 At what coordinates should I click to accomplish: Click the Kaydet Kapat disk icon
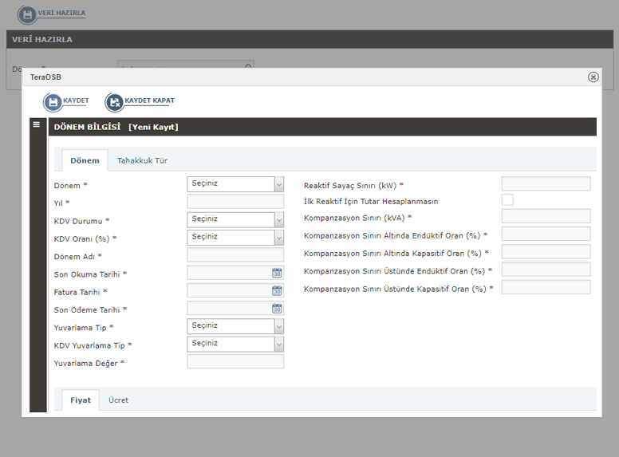pos(115,102)
